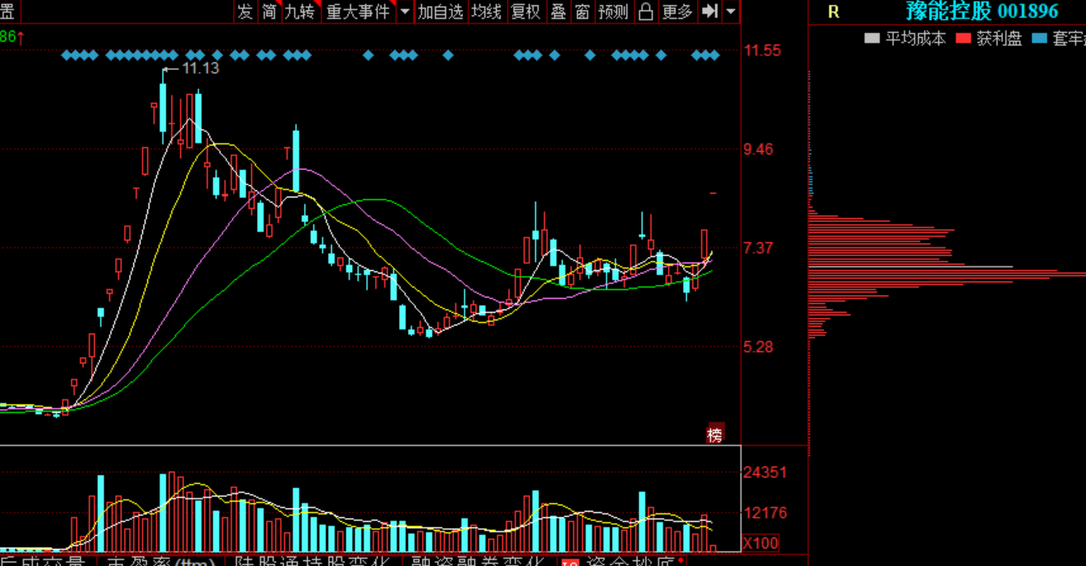Screen dimensions: 1086x566
Task: Add the stock with 加自选
Action: tap(440, 11)
